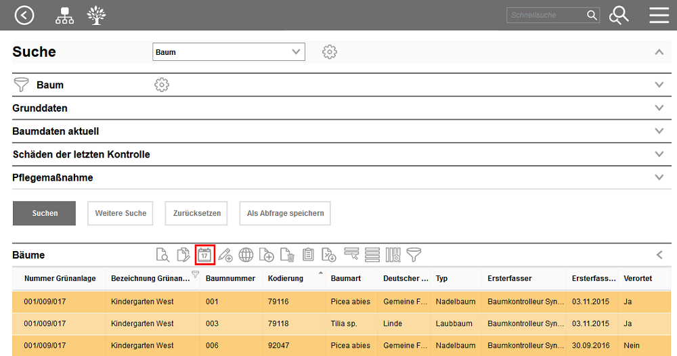
Task: Delete record with document trash icon
Action: (x=287, y=254)
